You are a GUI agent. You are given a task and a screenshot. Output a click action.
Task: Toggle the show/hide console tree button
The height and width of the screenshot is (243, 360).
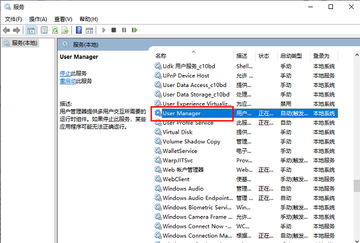click(x=32, y=29)
